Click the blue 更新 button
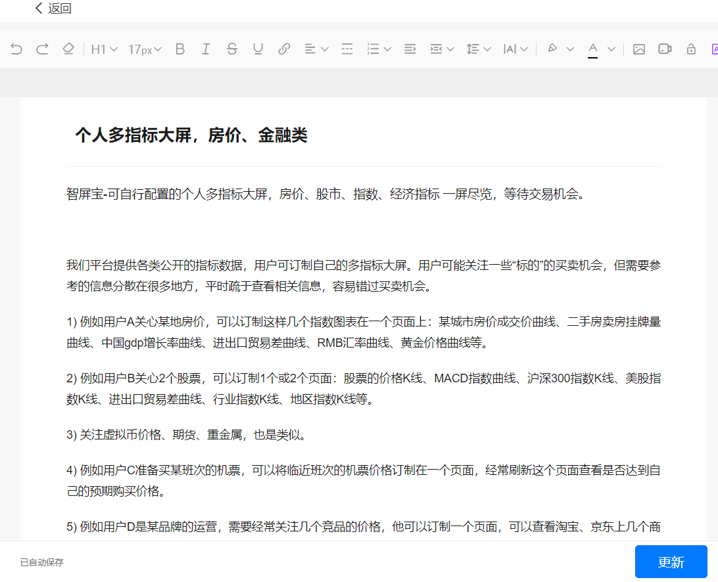This screenshot has width=718, height=582. coord(671,562)
